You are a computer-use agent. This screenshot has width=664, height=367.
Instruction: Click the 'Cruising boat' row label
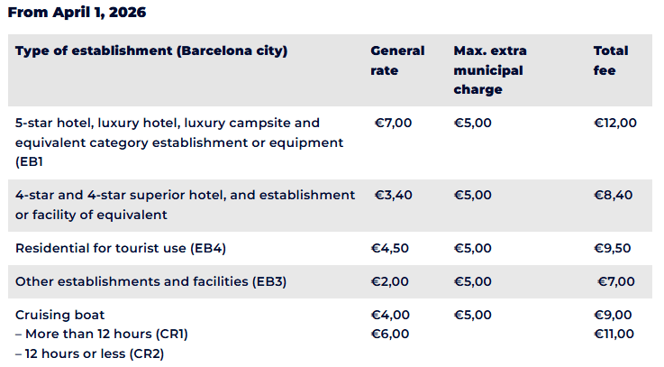click(x=59, y=315)
